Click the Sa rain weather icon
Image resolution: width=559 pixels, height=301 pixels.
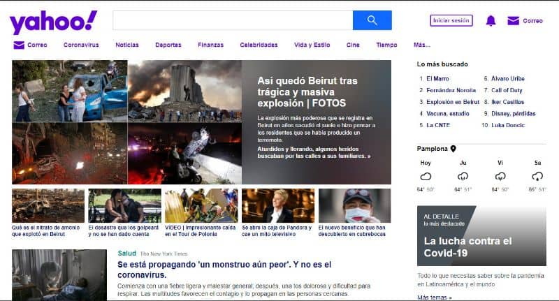[537, 176]
